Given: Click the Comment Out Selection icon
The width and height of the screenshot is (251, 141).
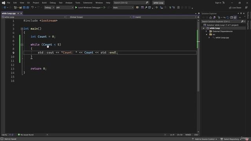Looking at the screenshot, I should [170, 7].
